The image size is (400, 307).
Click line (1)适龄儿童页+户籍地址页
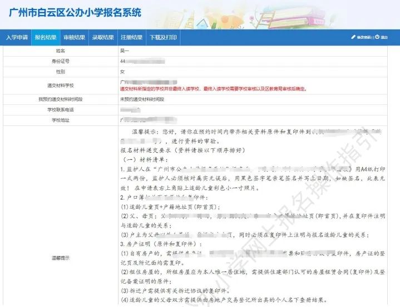coord(170,207)
